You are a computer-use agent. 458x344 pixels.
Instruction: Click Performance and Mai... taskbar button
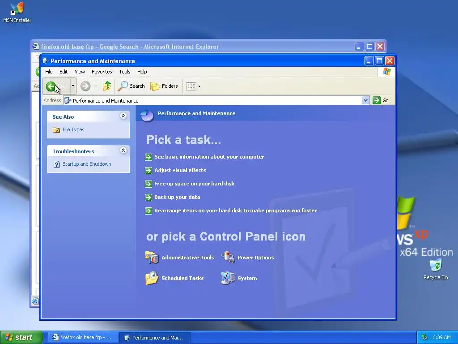coord(155,338)
